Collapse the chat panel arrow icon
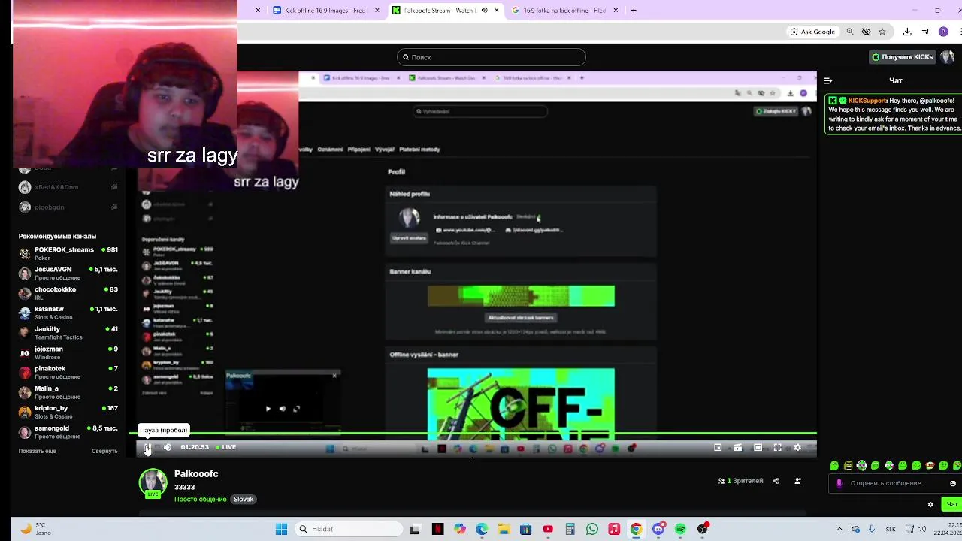962x541 pixels. [827, 81]
